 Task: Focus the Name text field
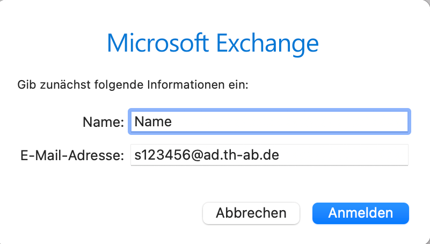(269, 121)
